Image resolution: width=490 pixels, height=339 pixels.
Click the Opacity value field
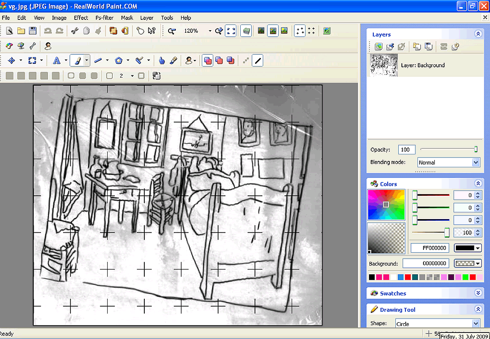[x=407, y=149]
